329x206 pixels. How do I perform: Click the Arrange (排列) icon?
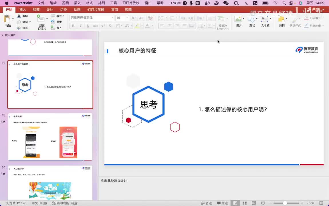pos(281,19)
